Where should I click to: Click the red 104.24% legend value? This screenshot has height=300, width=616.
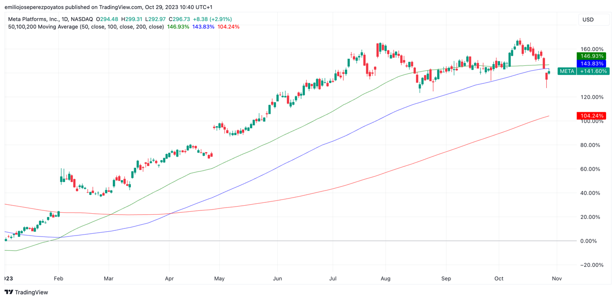(x=229, y=27)
